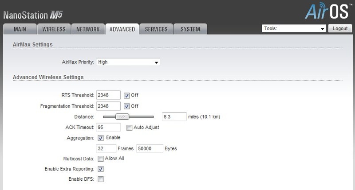Toggle the Enable Extra Reporting checkbox
Screen dimensions: 355x190
coord(101,169)
